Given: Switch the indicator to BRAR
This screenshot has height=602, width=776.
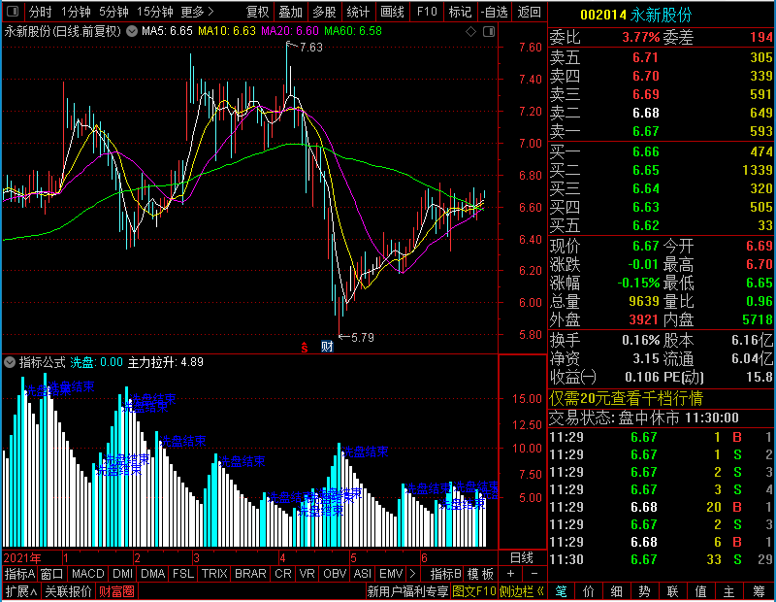Looking at the screenshot, I should [x=250, y=574].
